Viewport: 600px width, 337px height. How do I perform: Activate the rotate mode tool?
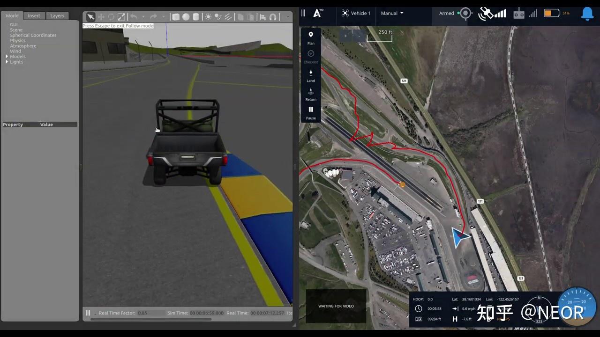point(111,16)
